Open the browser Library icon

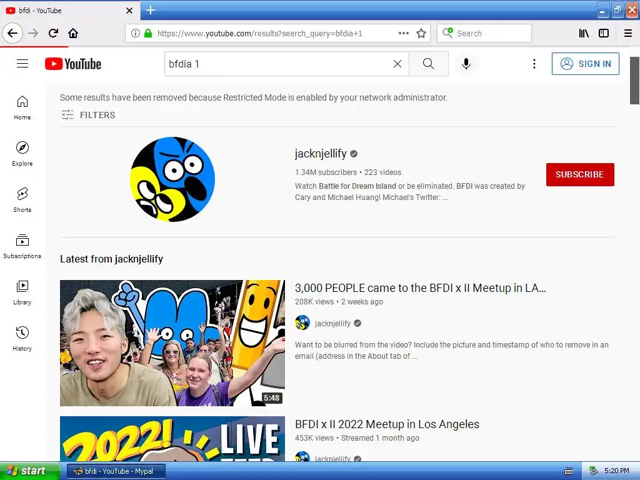(584, 33)
